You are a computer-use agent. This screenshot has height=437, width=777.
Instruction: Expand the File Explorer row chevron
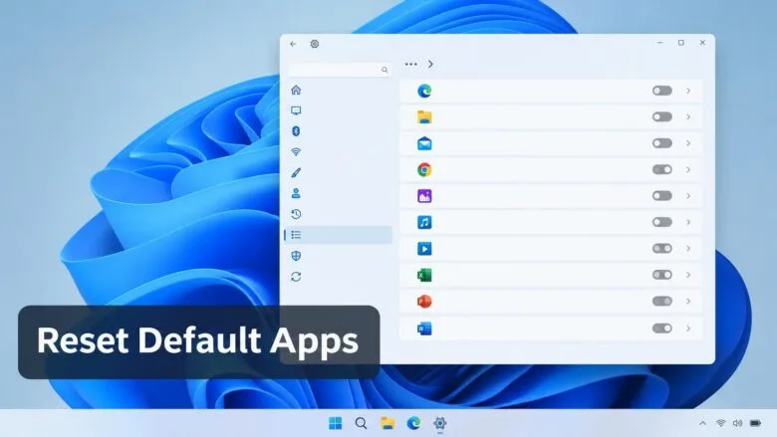(688, 116)
